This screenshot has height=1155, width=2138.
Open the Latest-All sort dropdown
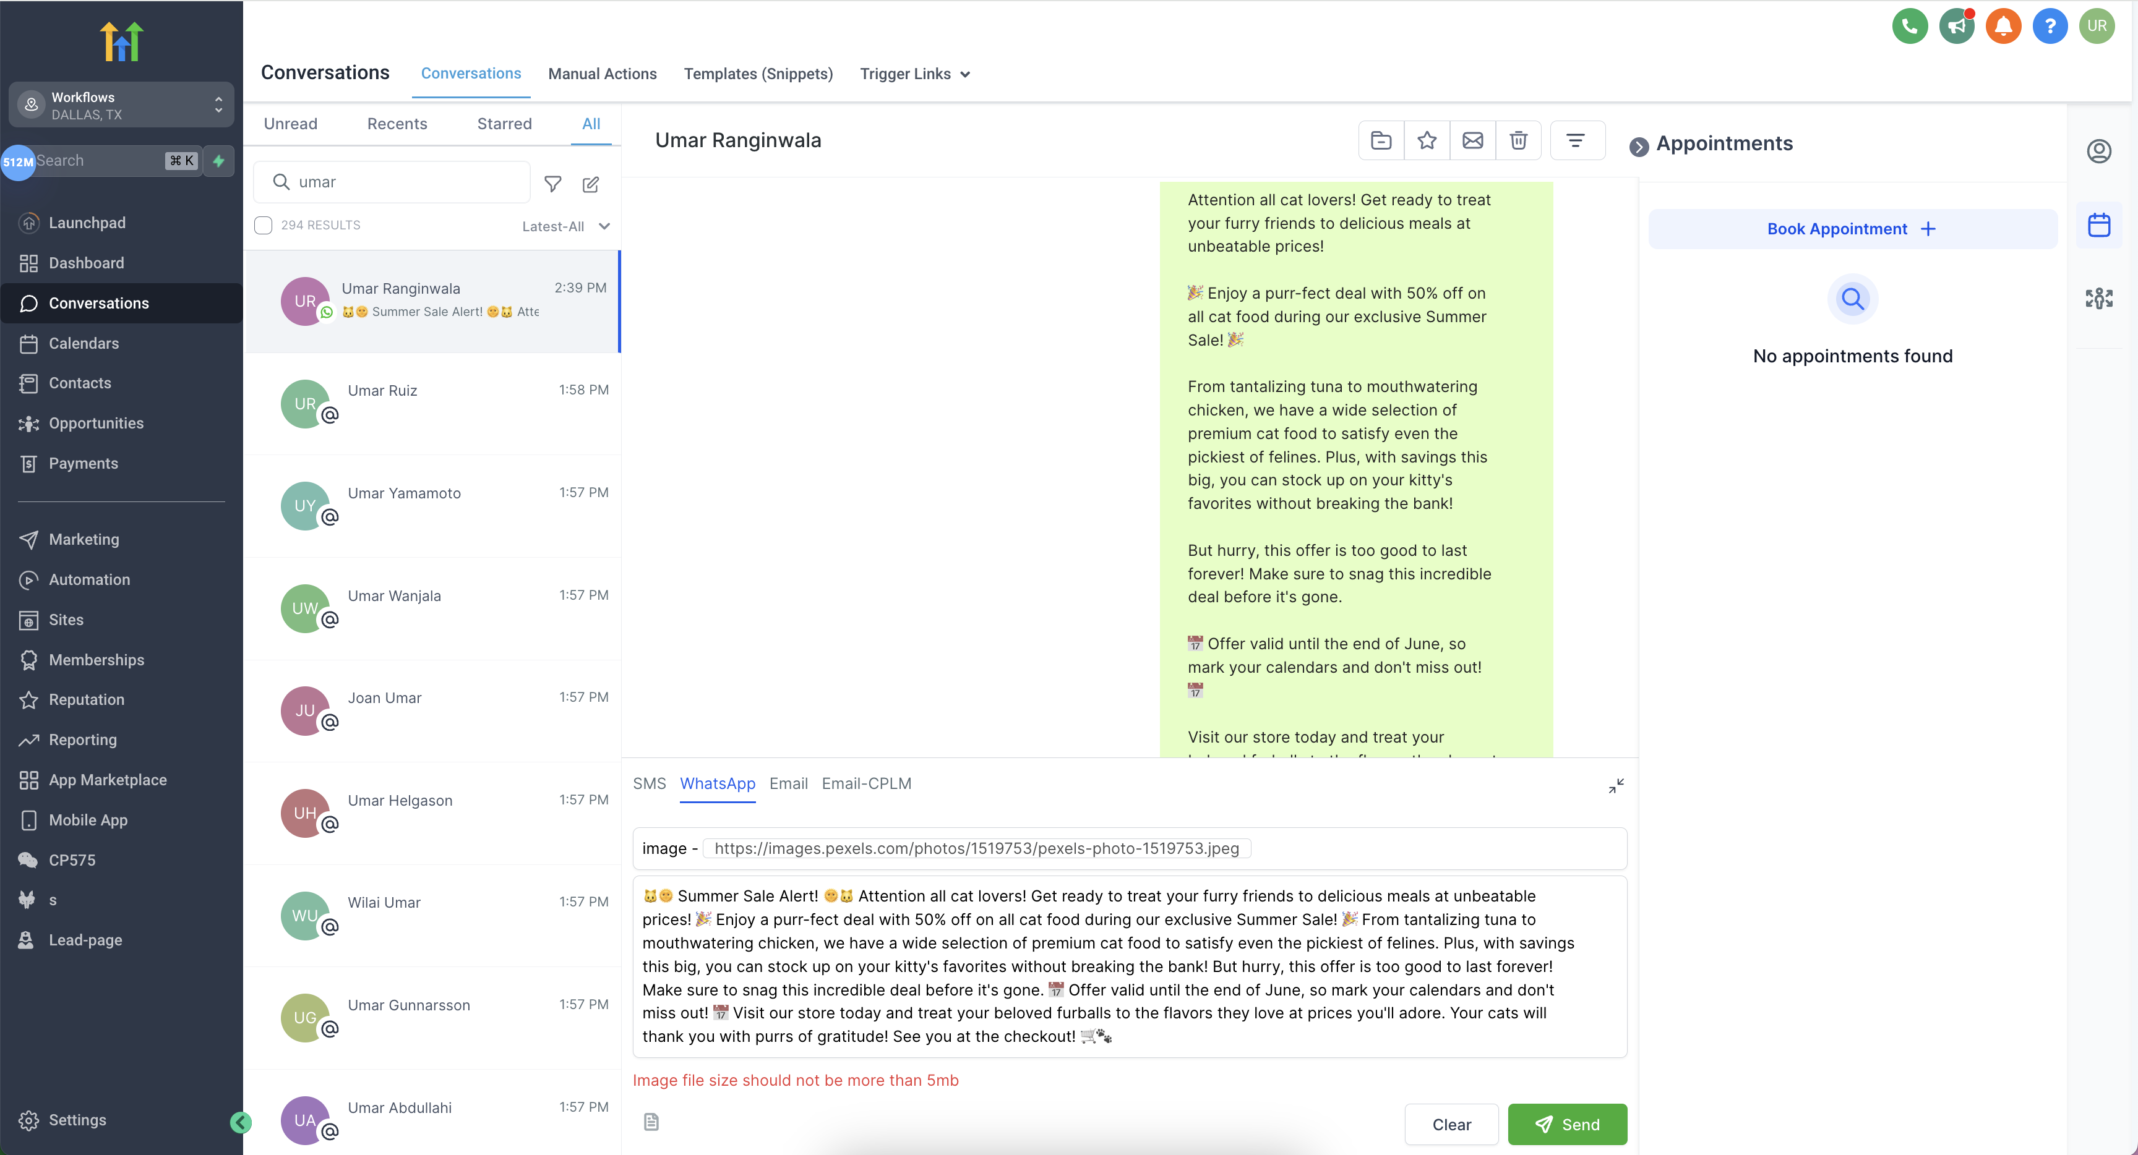coord(566,226)
